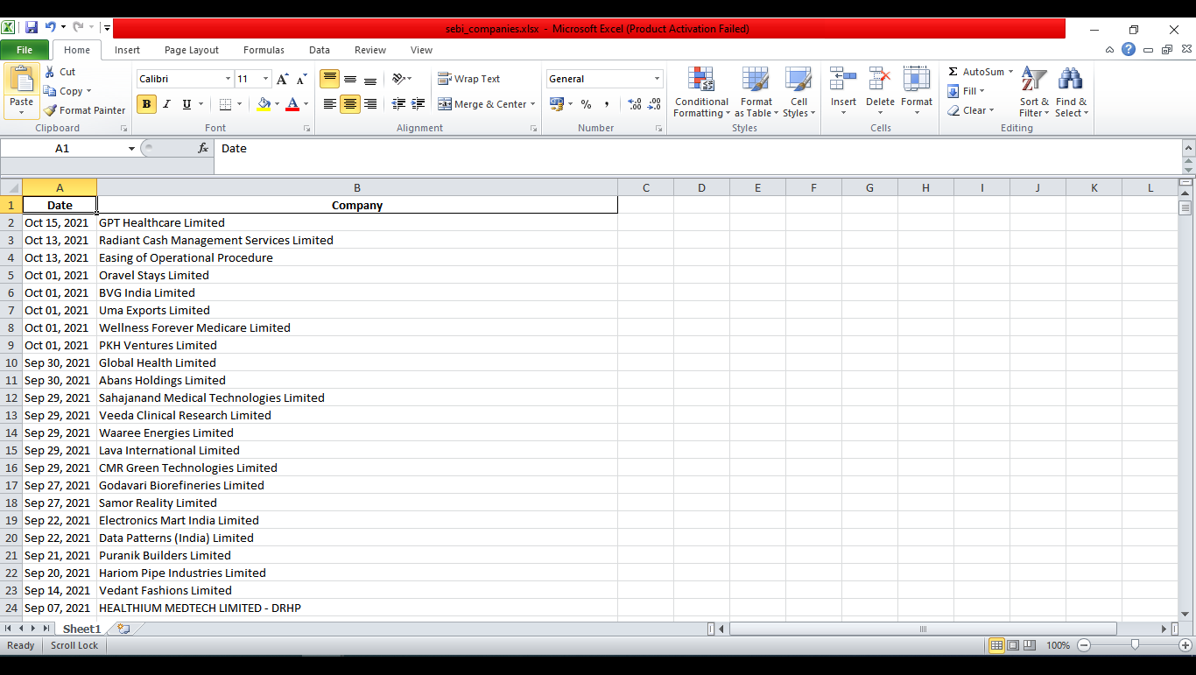This screenshot has width=1196, height=675.
Task: Click Increase Indent icon
Action: point(419,104)
